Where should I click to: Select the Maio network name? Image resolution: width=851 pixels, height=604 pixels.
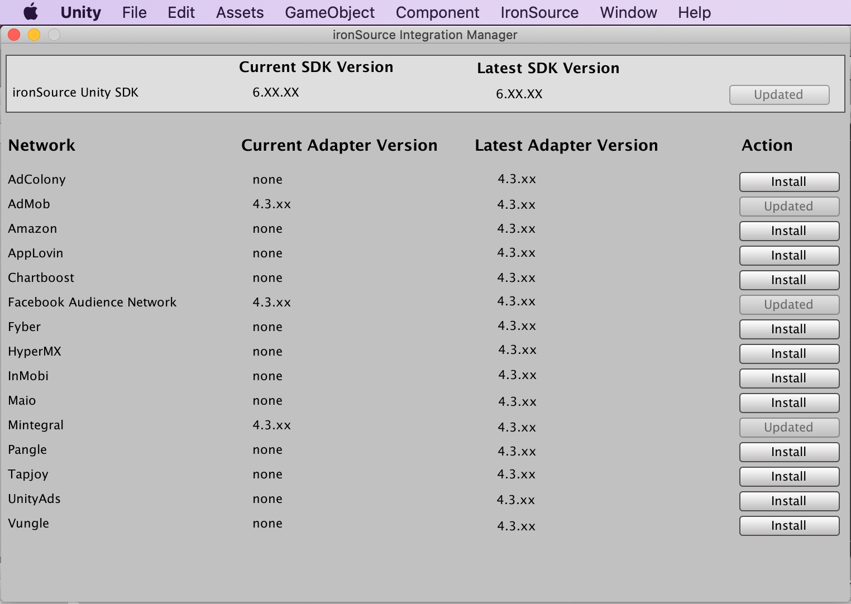tap(22, 401)
